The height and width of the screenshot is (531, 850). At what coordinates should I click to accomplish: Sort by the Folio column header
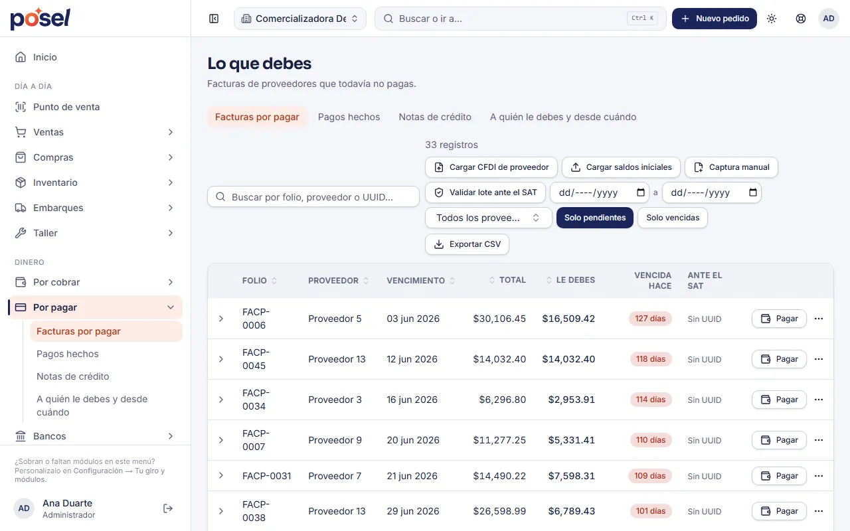(260, 281)
